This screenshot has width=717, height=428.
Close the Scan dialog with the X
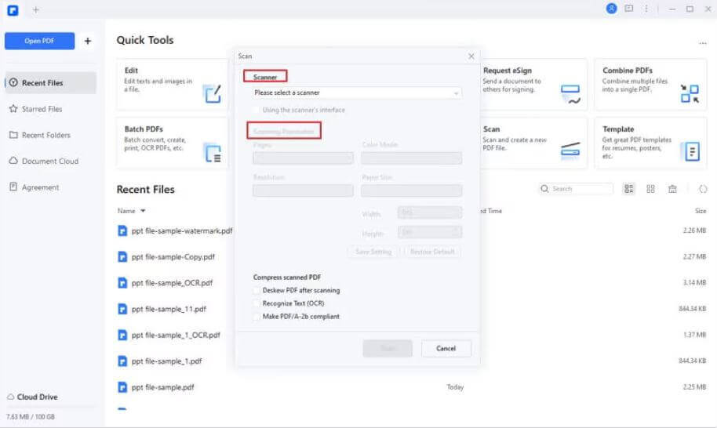click(471, 56)
